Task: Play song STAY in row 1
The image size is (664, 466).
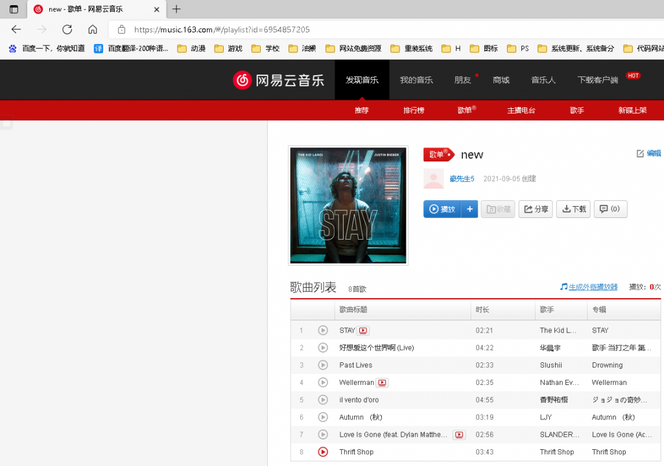Action: (x=323, y=330)
